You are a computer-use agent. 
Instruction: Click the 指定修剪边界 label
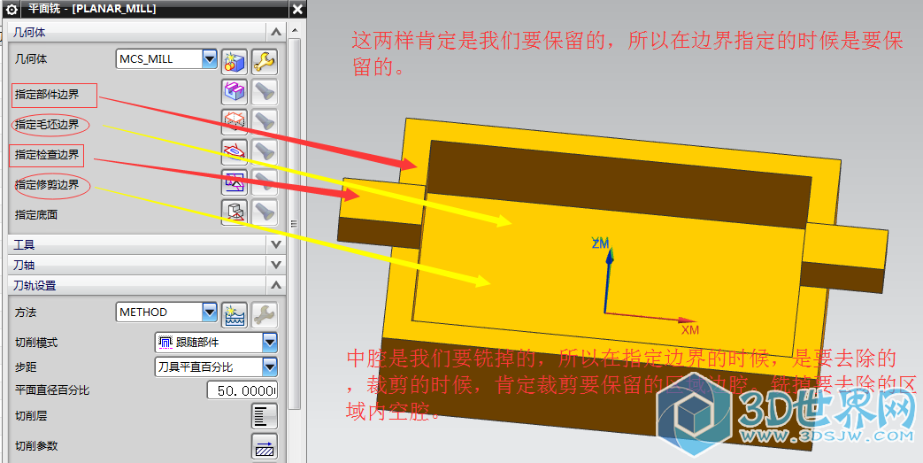click(x=47, y=184)
